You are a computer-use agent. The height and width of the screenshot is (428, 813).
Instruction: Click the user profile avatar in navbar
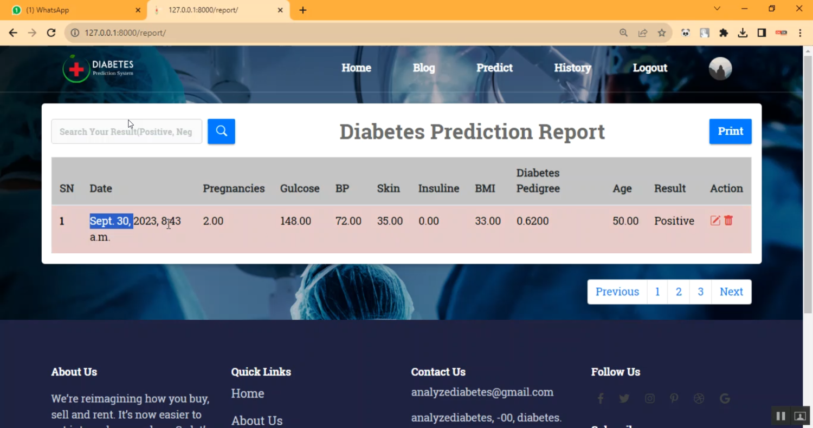[720, 69]
